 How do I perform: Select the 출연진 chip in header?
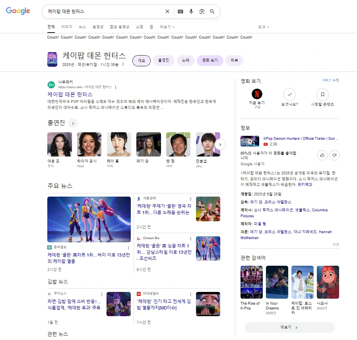[164, 60]
